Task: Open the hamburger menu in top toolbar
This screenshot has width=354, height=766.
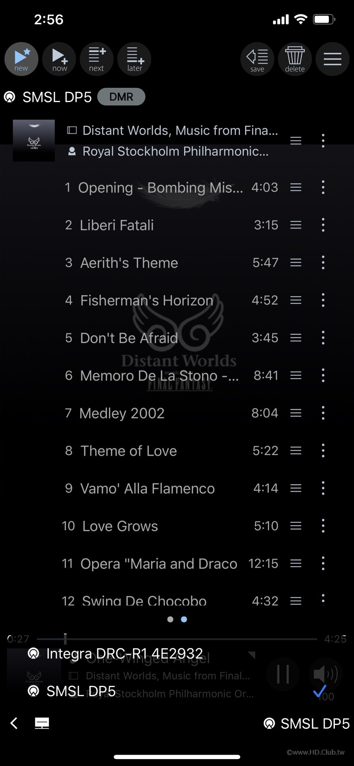Action: 332,59
